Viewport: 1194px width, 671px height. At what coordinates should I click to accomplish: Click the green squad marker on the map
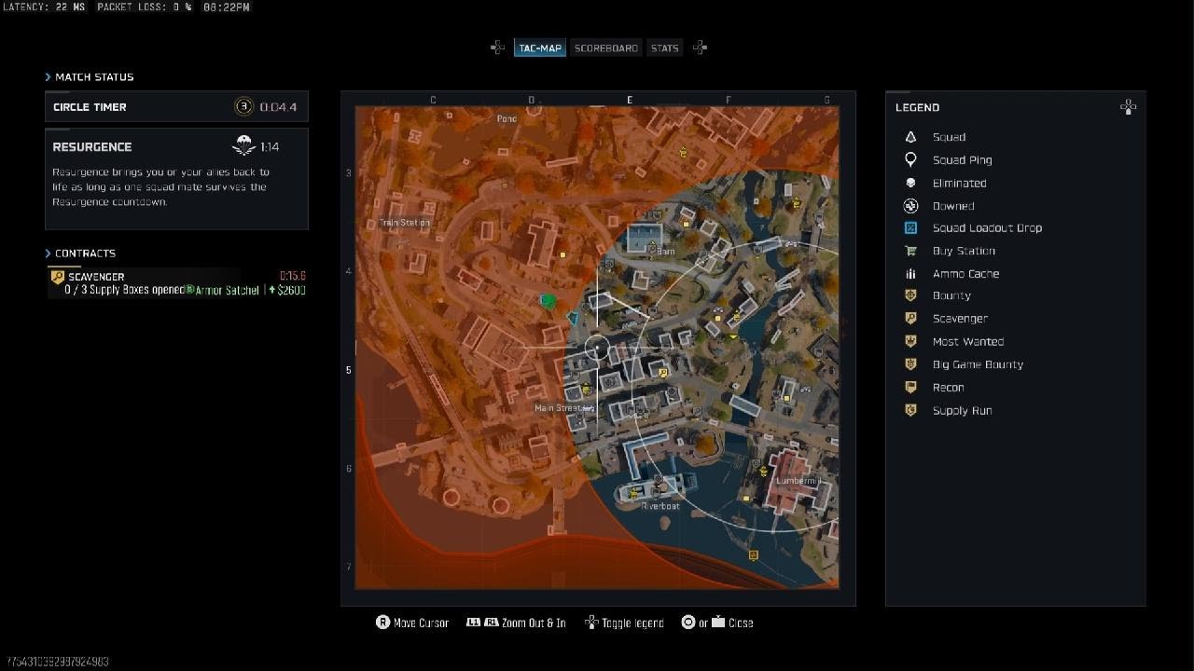tap(548, 301)
